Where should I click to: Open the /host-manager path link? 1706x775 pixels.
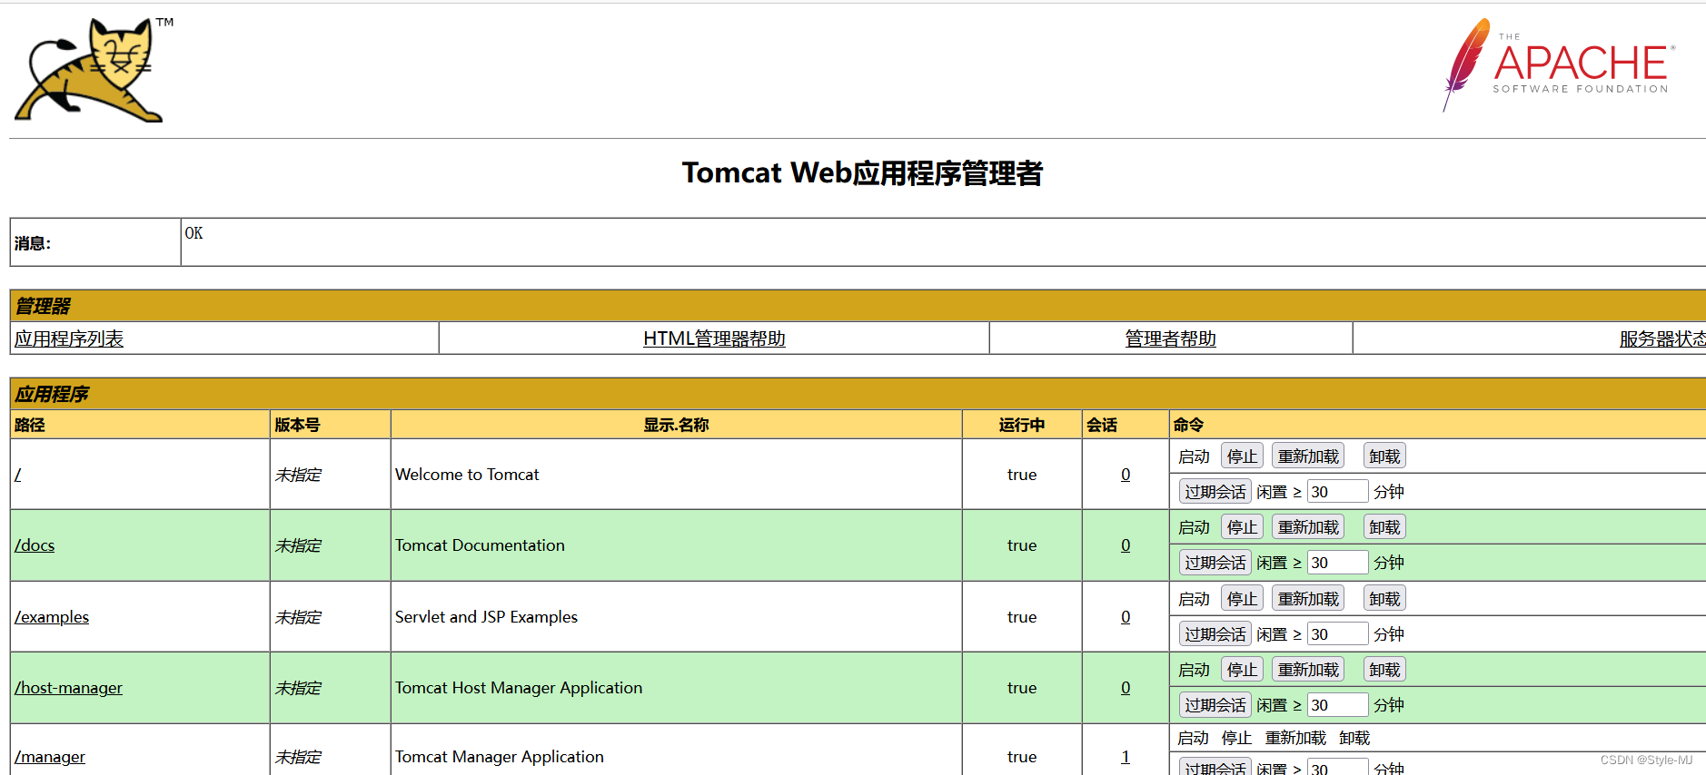tap(68, 688)
